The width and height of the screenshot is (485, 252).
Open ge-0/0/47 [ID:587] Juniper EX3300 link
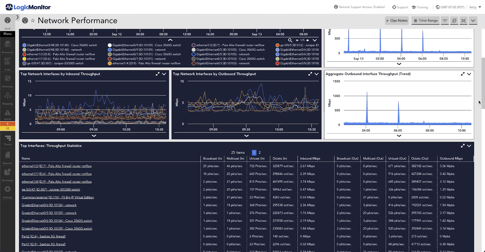click(51, 190)
